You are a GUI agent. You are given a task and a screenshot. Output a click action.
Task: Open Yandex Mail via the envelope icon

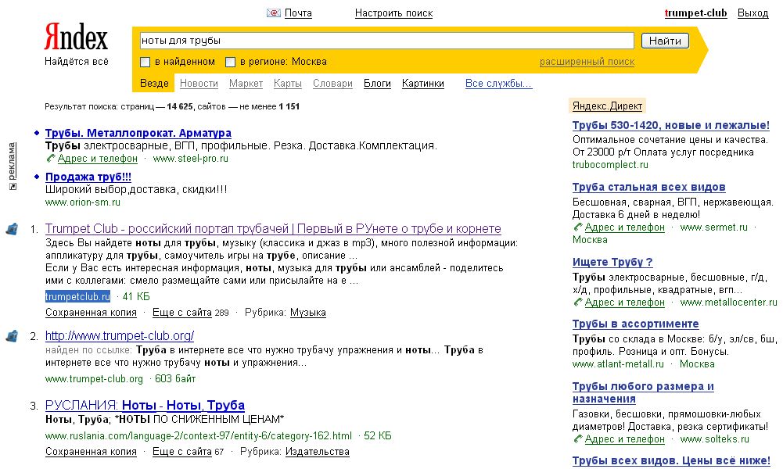click(x=273, y=13)
